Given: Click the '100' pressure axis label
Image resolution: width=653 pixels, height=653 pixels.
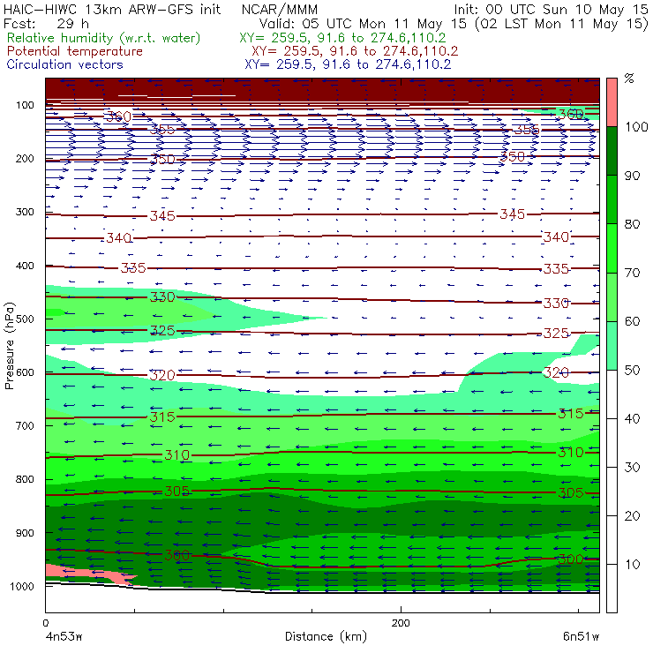Looking at the screenshot, I should [25, 105].
